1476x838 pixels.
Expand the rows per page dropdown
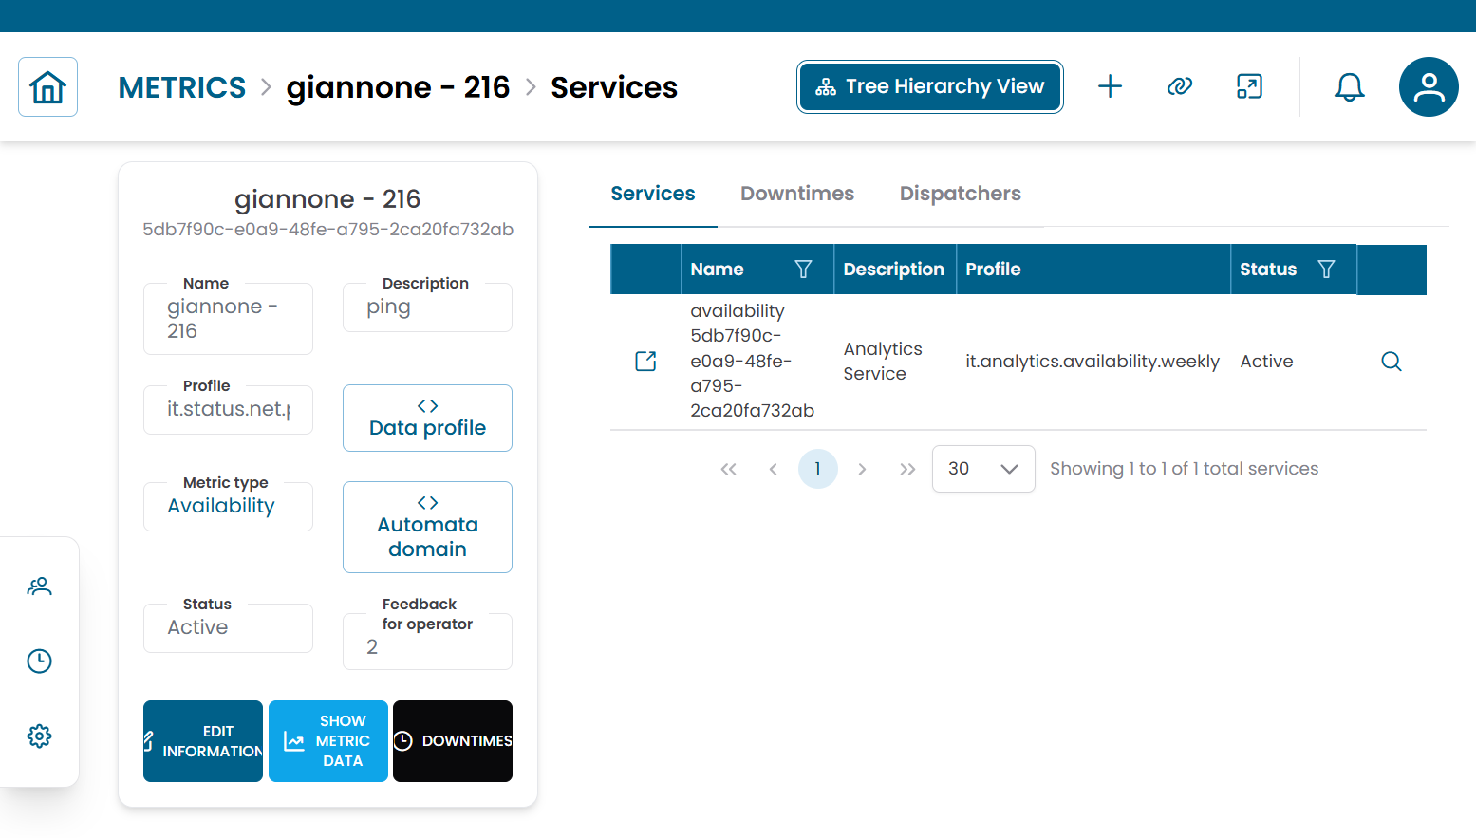coord(982,469)
